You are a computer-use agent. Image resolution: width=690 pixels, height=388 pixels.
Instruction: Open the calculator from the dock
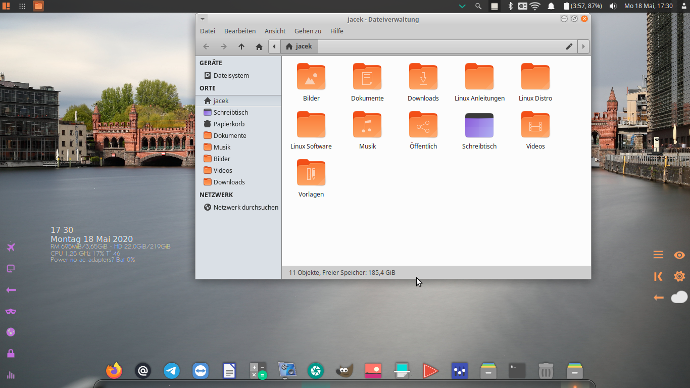point(258,371)
